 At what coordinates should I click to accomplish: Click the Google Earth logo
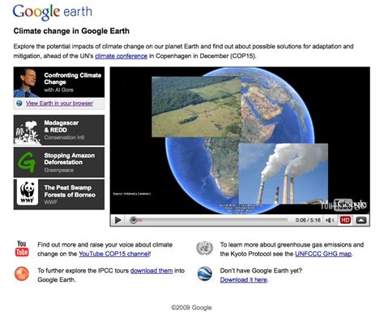coord(53,12)
